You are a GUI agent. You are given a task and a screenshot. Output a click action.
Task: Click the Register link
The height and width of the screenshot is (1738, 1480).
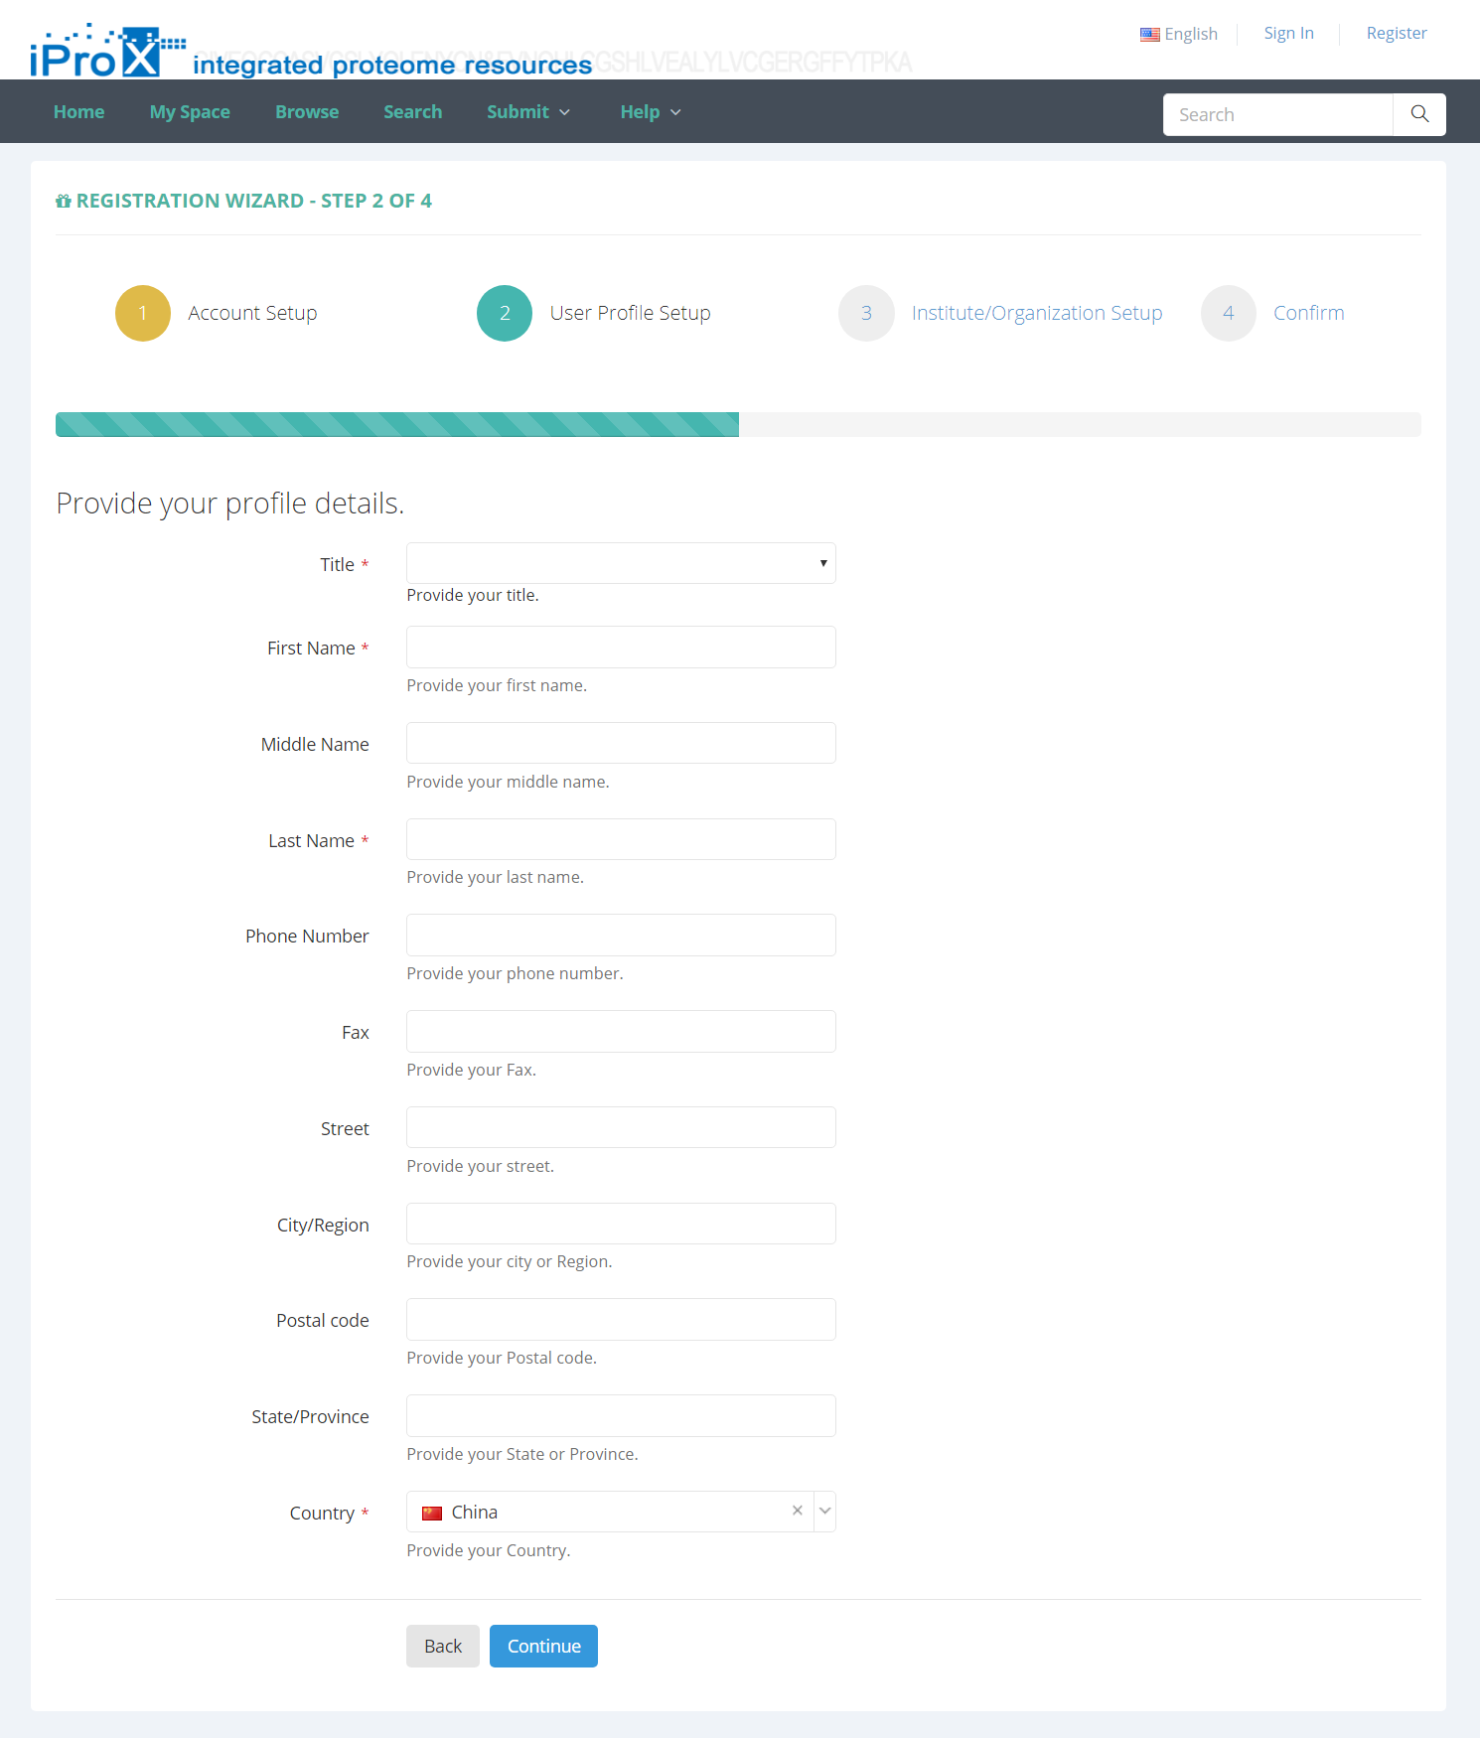coord(1397,33)
